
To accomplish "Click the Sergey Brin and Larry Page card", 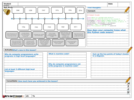I will coord(79,35).
